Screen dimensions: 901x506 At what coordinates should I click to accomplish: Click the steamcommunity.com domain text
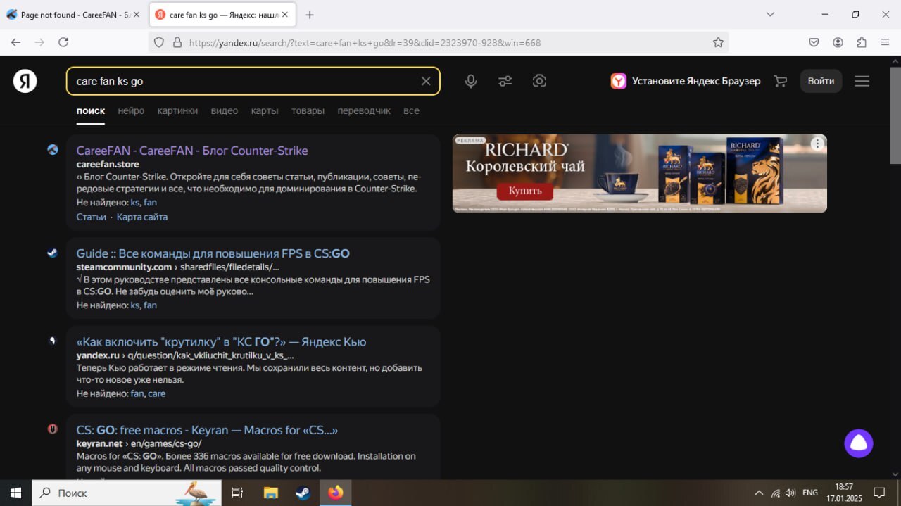pos(124,267)
